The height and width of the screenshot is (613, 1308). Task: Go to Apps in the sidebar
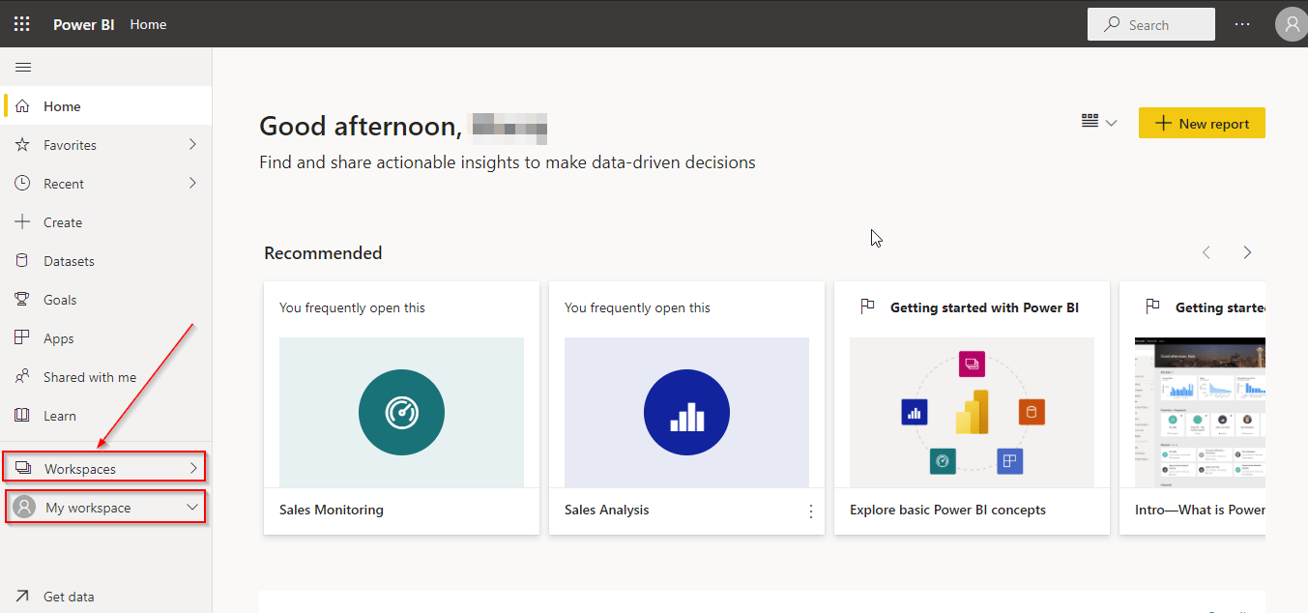click(58, 338)
